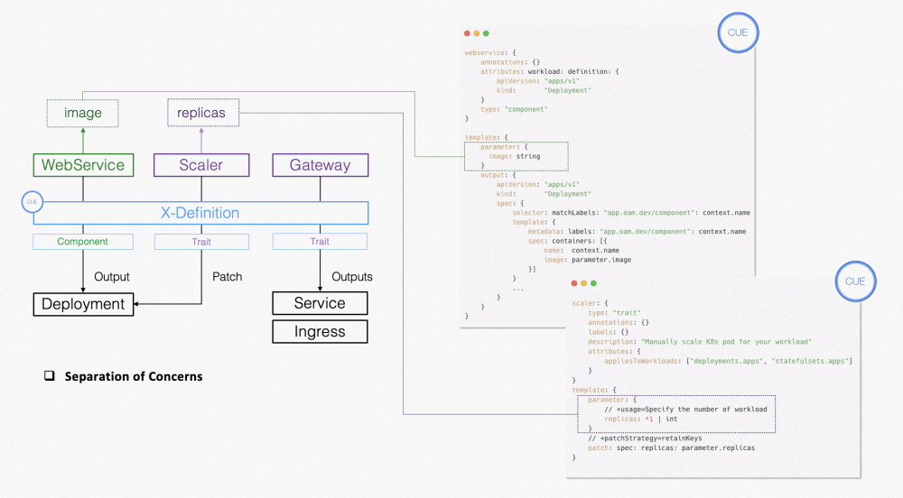Screen dimensions: 903x498
Task: Select the green WebService box
Action: tap(83, 165)
